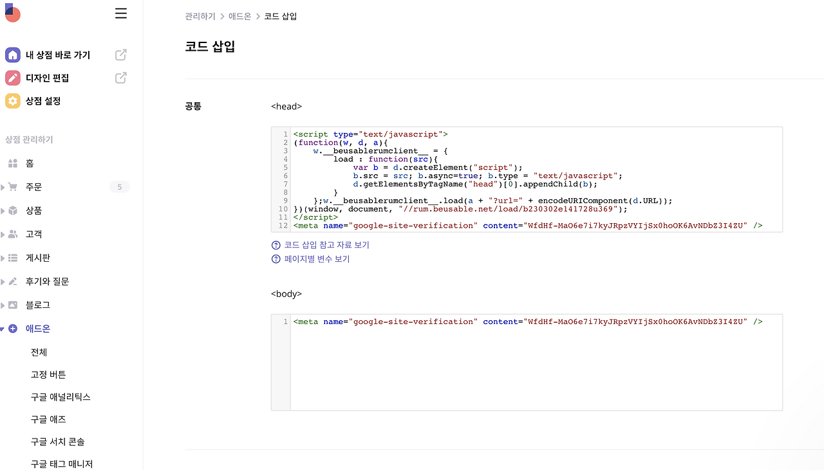824x470 pixels.
Task: Click the people icon for 고객
Action: (x=13, y=234)
